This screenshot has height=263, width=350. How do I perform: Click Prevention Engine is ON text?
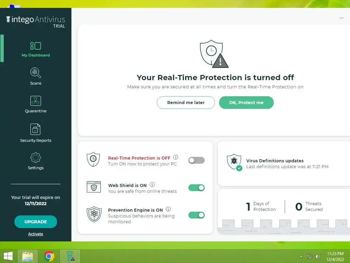point(135,210)
